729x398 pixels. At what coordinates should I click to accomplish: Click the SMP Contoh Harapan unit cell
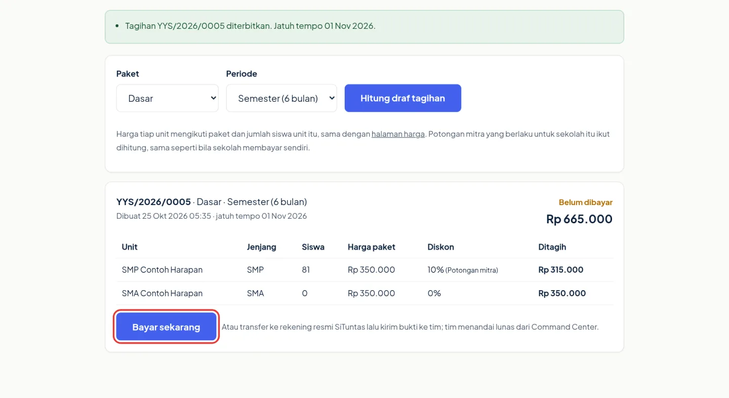pyautogui.click(x=162, y=270)
